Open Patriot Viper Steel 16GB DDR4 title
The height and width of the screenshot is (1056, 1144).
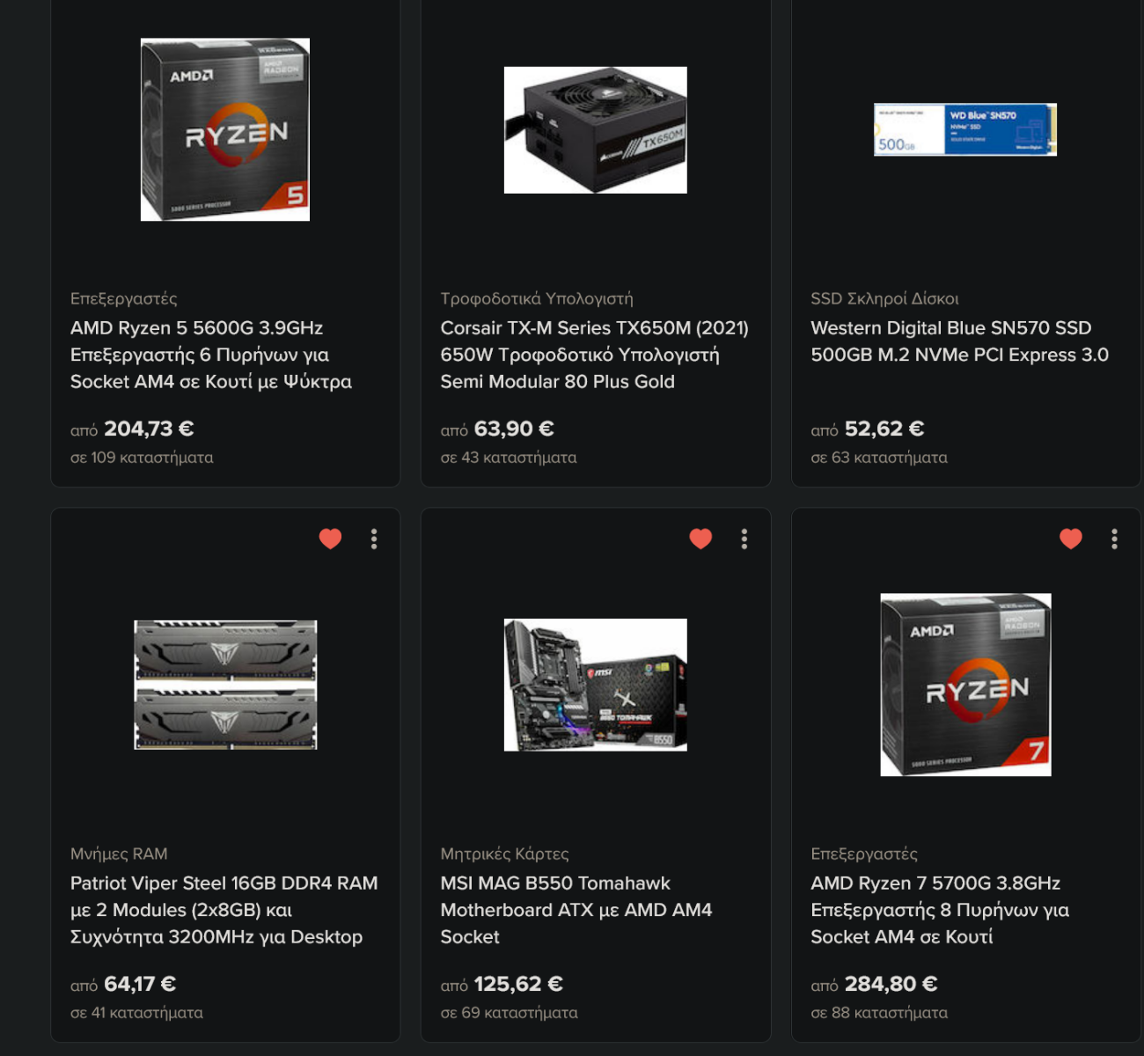(x=224, y=910)
